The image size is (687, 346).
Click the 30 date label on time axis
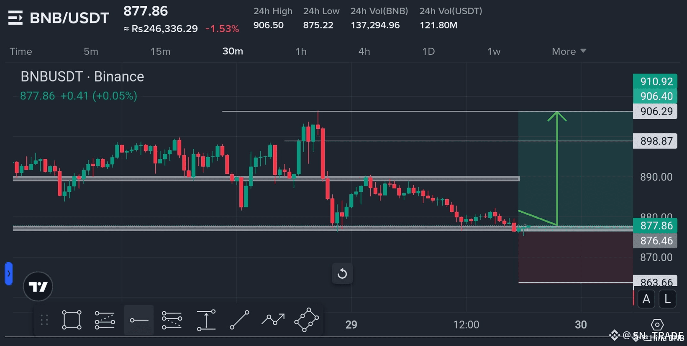[581, 325]
